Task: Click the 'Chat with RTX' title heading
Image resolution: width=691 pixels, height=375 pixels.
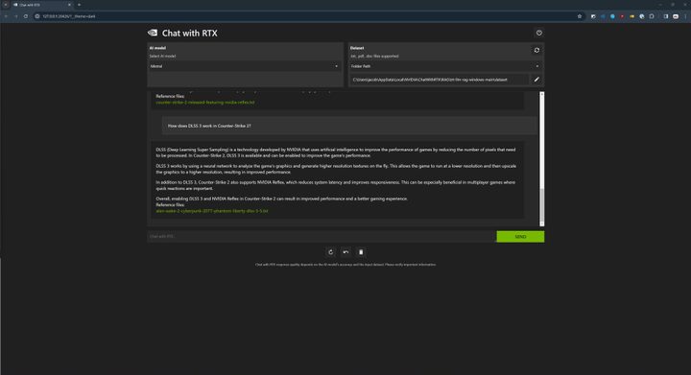Action: (189, 33)
